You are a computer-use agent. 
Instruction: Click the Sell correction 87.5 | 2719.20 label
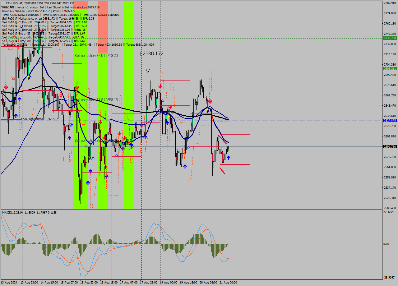(96, 55)
